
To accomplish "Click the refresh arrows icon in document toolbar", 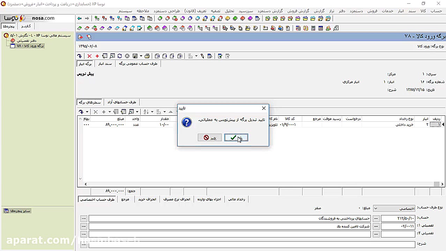I will 120,56.
